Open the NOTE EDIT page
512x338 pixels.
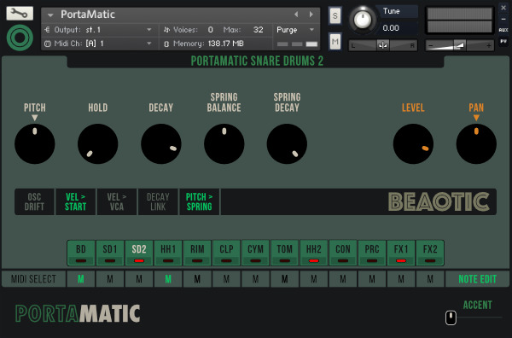coord(477,279)
